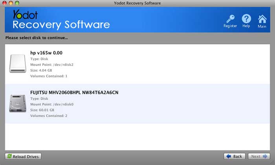This screenshot has width=275, height=165.
Task: Click the Register key icon
Action: [230, 18]
